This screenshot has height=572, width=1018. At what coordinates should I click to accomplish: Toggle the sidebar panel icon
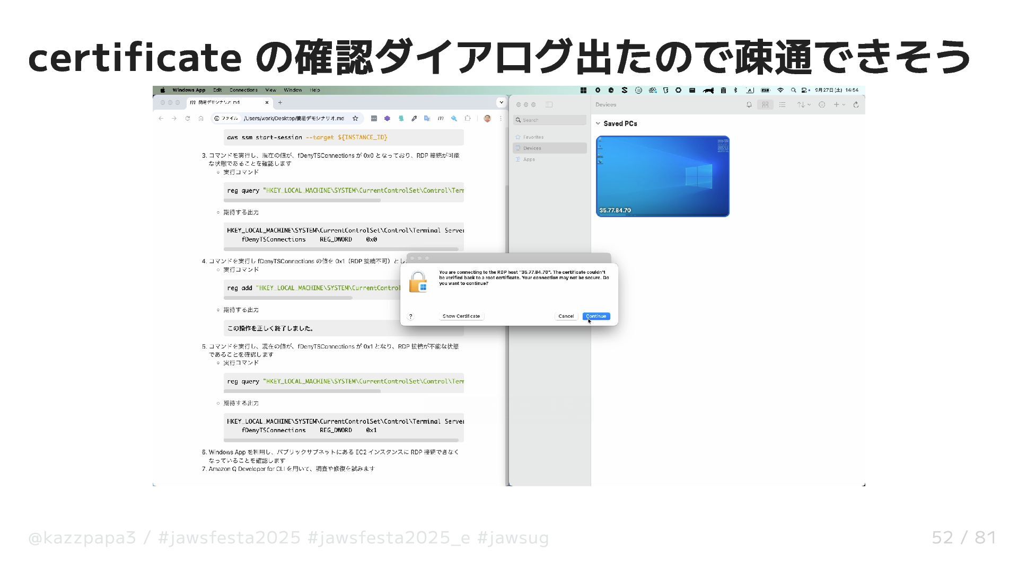549,105
